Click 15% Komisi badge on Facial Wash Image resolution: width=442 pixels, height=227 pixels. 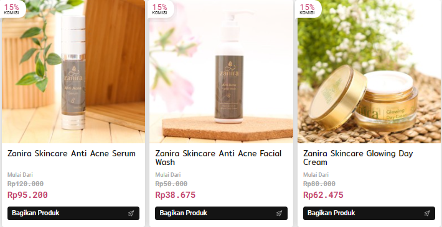[161, 9]
